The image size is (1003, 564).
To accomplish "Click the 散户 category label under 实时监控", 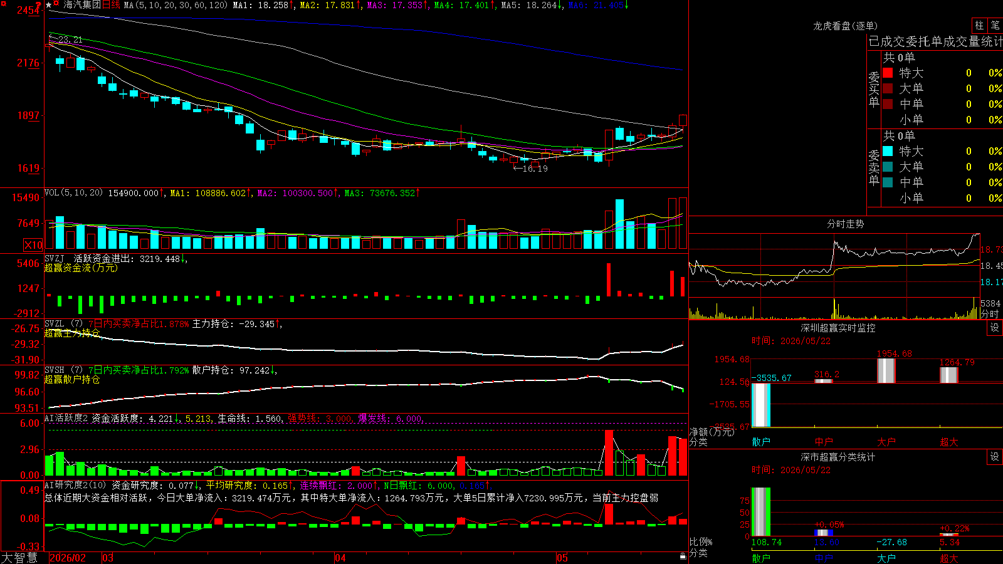I will [761, 442].
